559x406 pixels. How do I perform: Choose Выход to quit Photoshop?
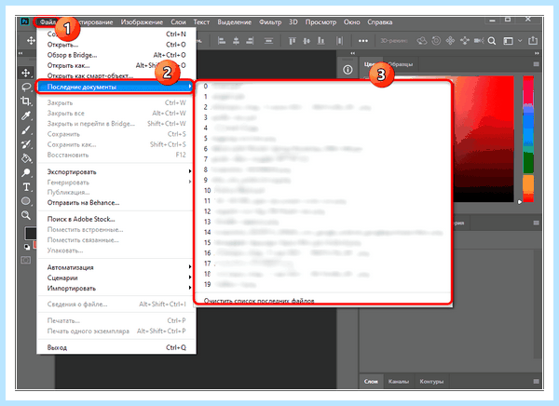point(116,347)
